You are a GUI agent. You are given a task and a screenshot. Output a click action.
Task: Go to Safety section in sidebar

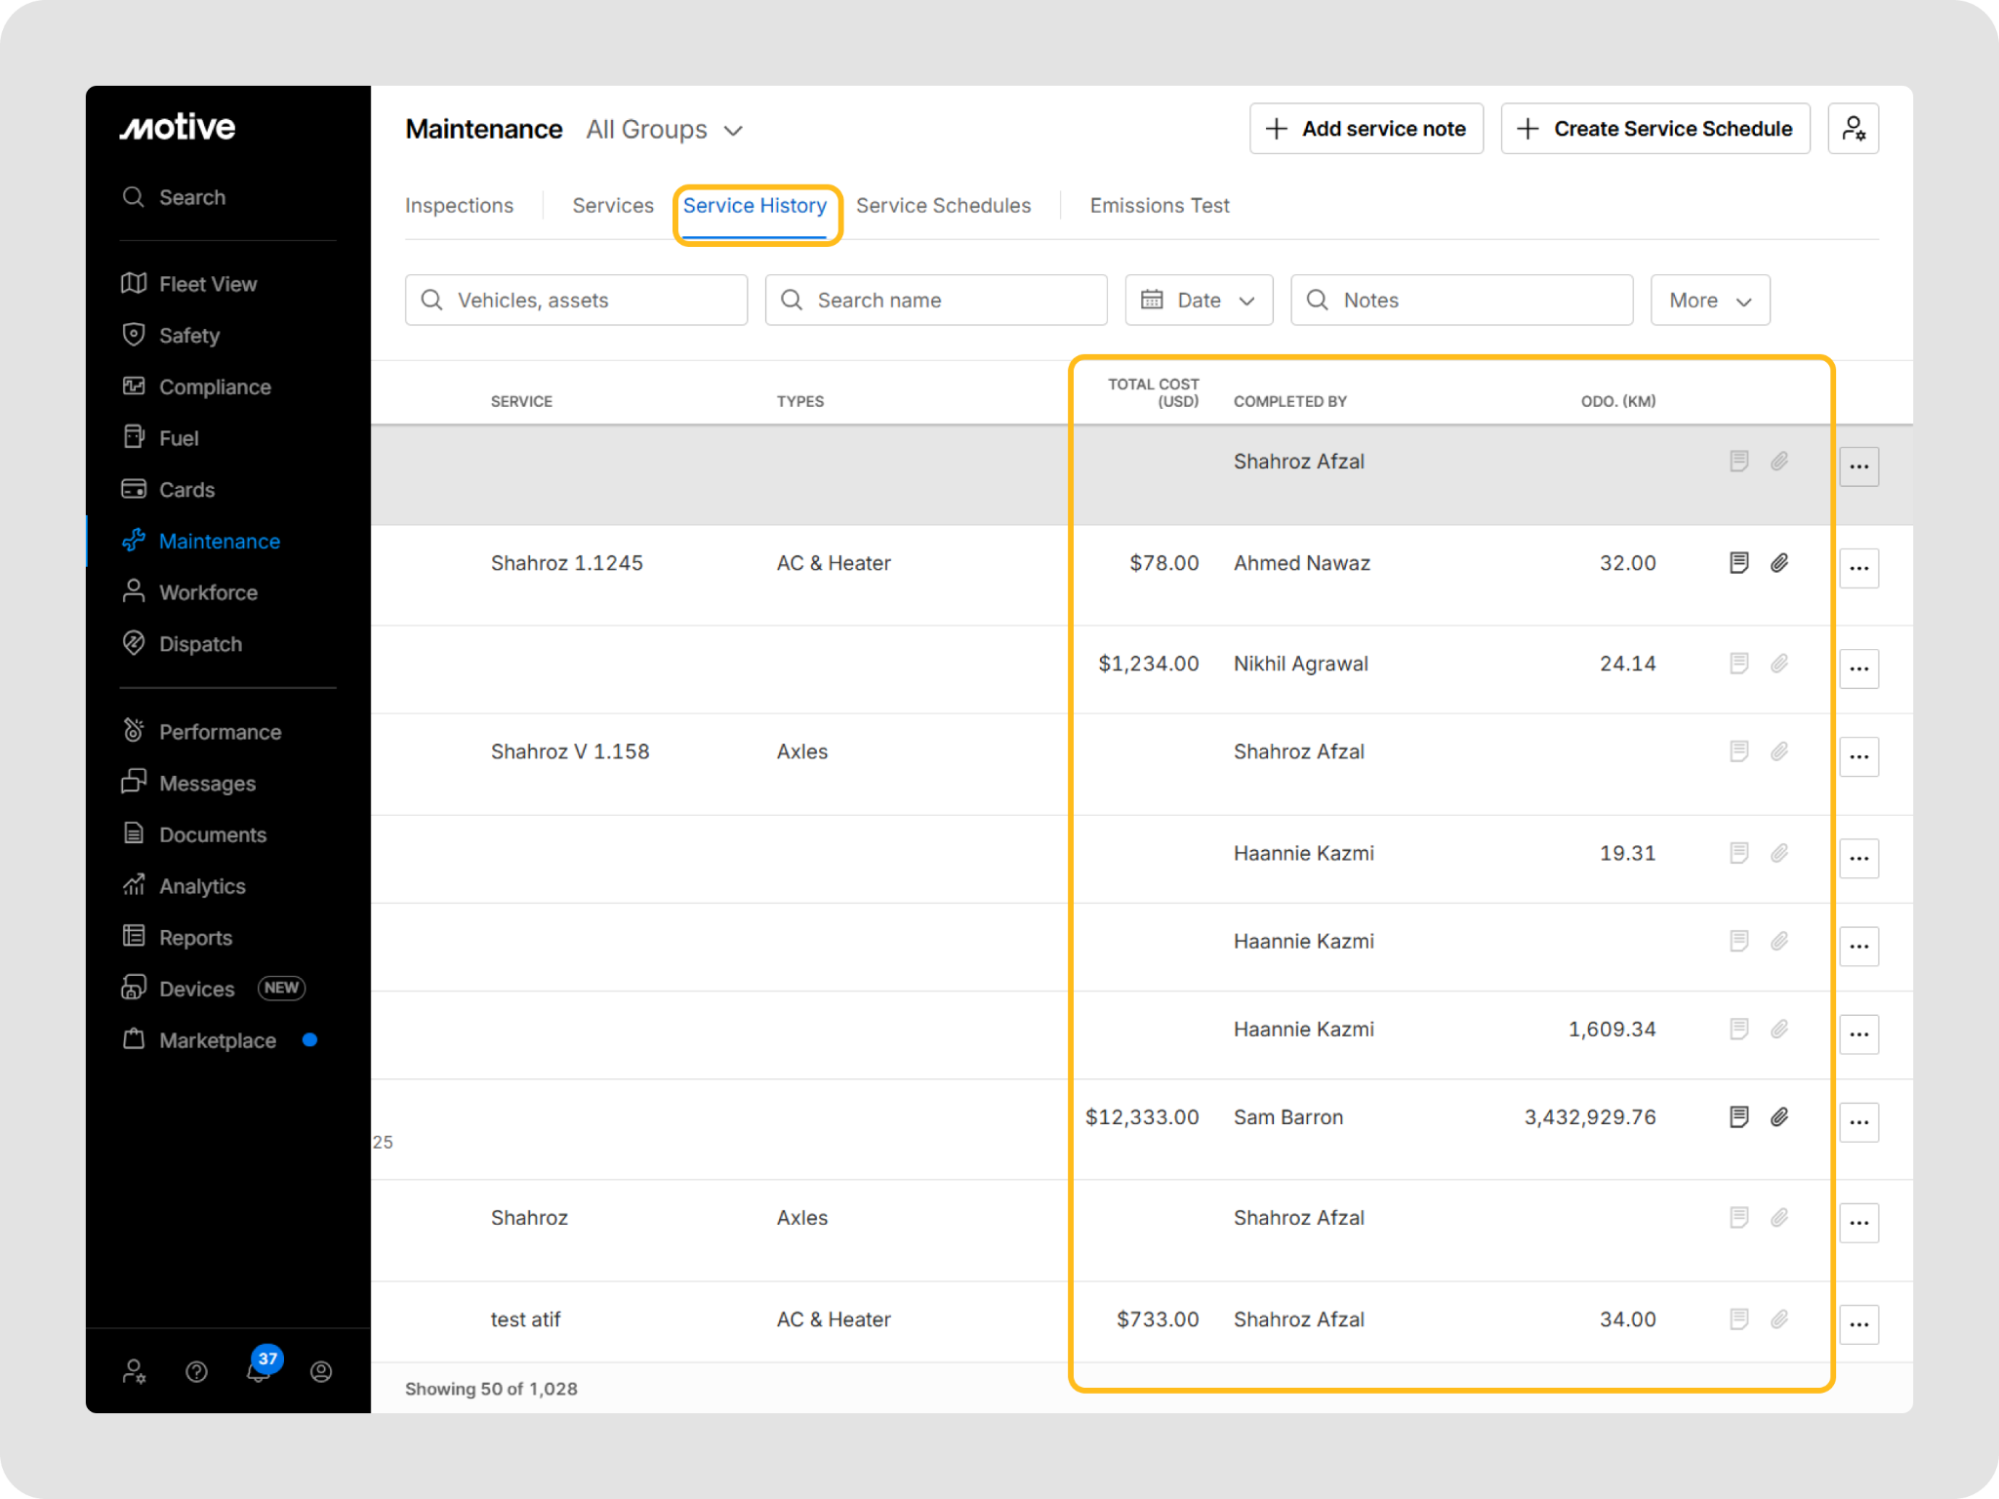coord(189,336)
